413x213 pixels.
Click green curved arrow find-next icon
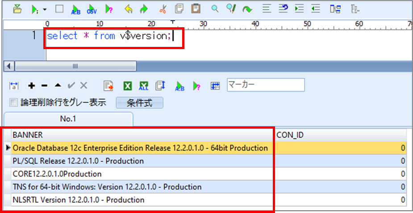pyautogui.click(x=247, y=10)
